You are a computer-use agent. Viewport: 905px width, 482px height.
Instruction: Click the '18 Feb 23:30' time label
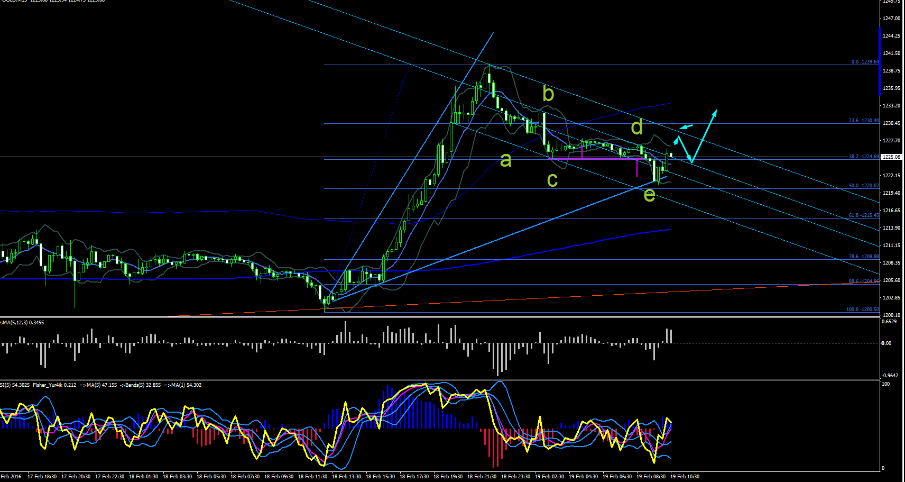[516, 477]
